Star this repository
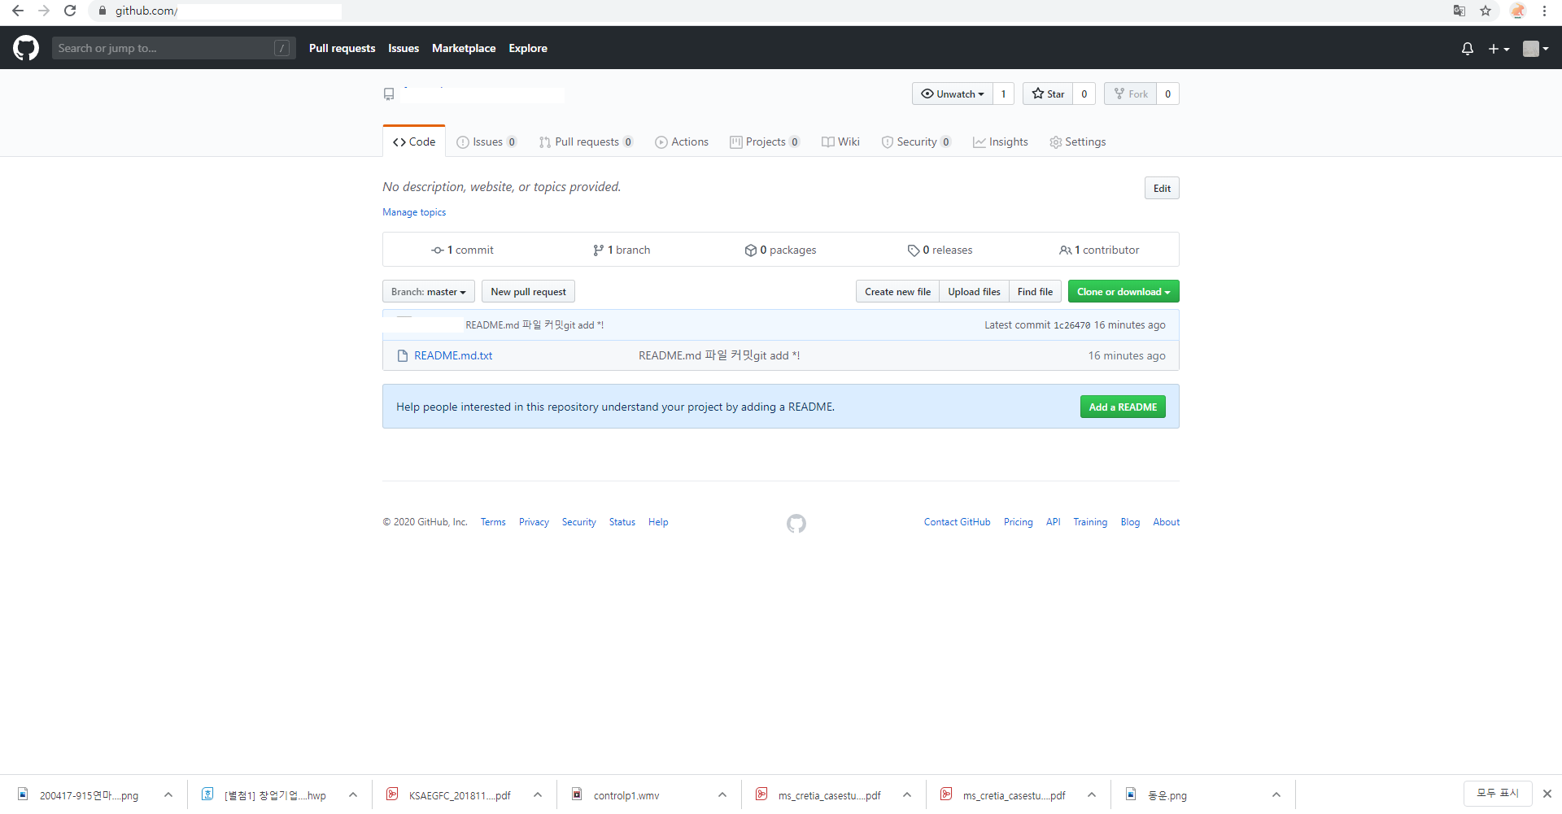 [x=1048, y=94]
